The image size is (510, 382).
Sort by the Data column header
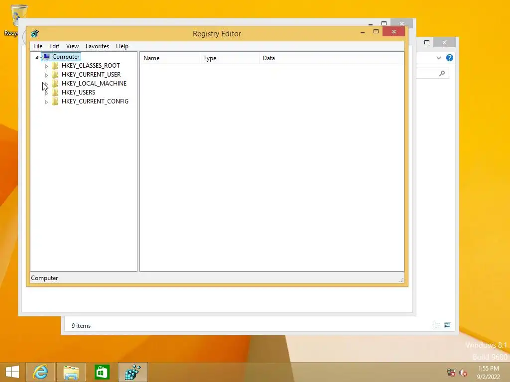pos(332,58)
